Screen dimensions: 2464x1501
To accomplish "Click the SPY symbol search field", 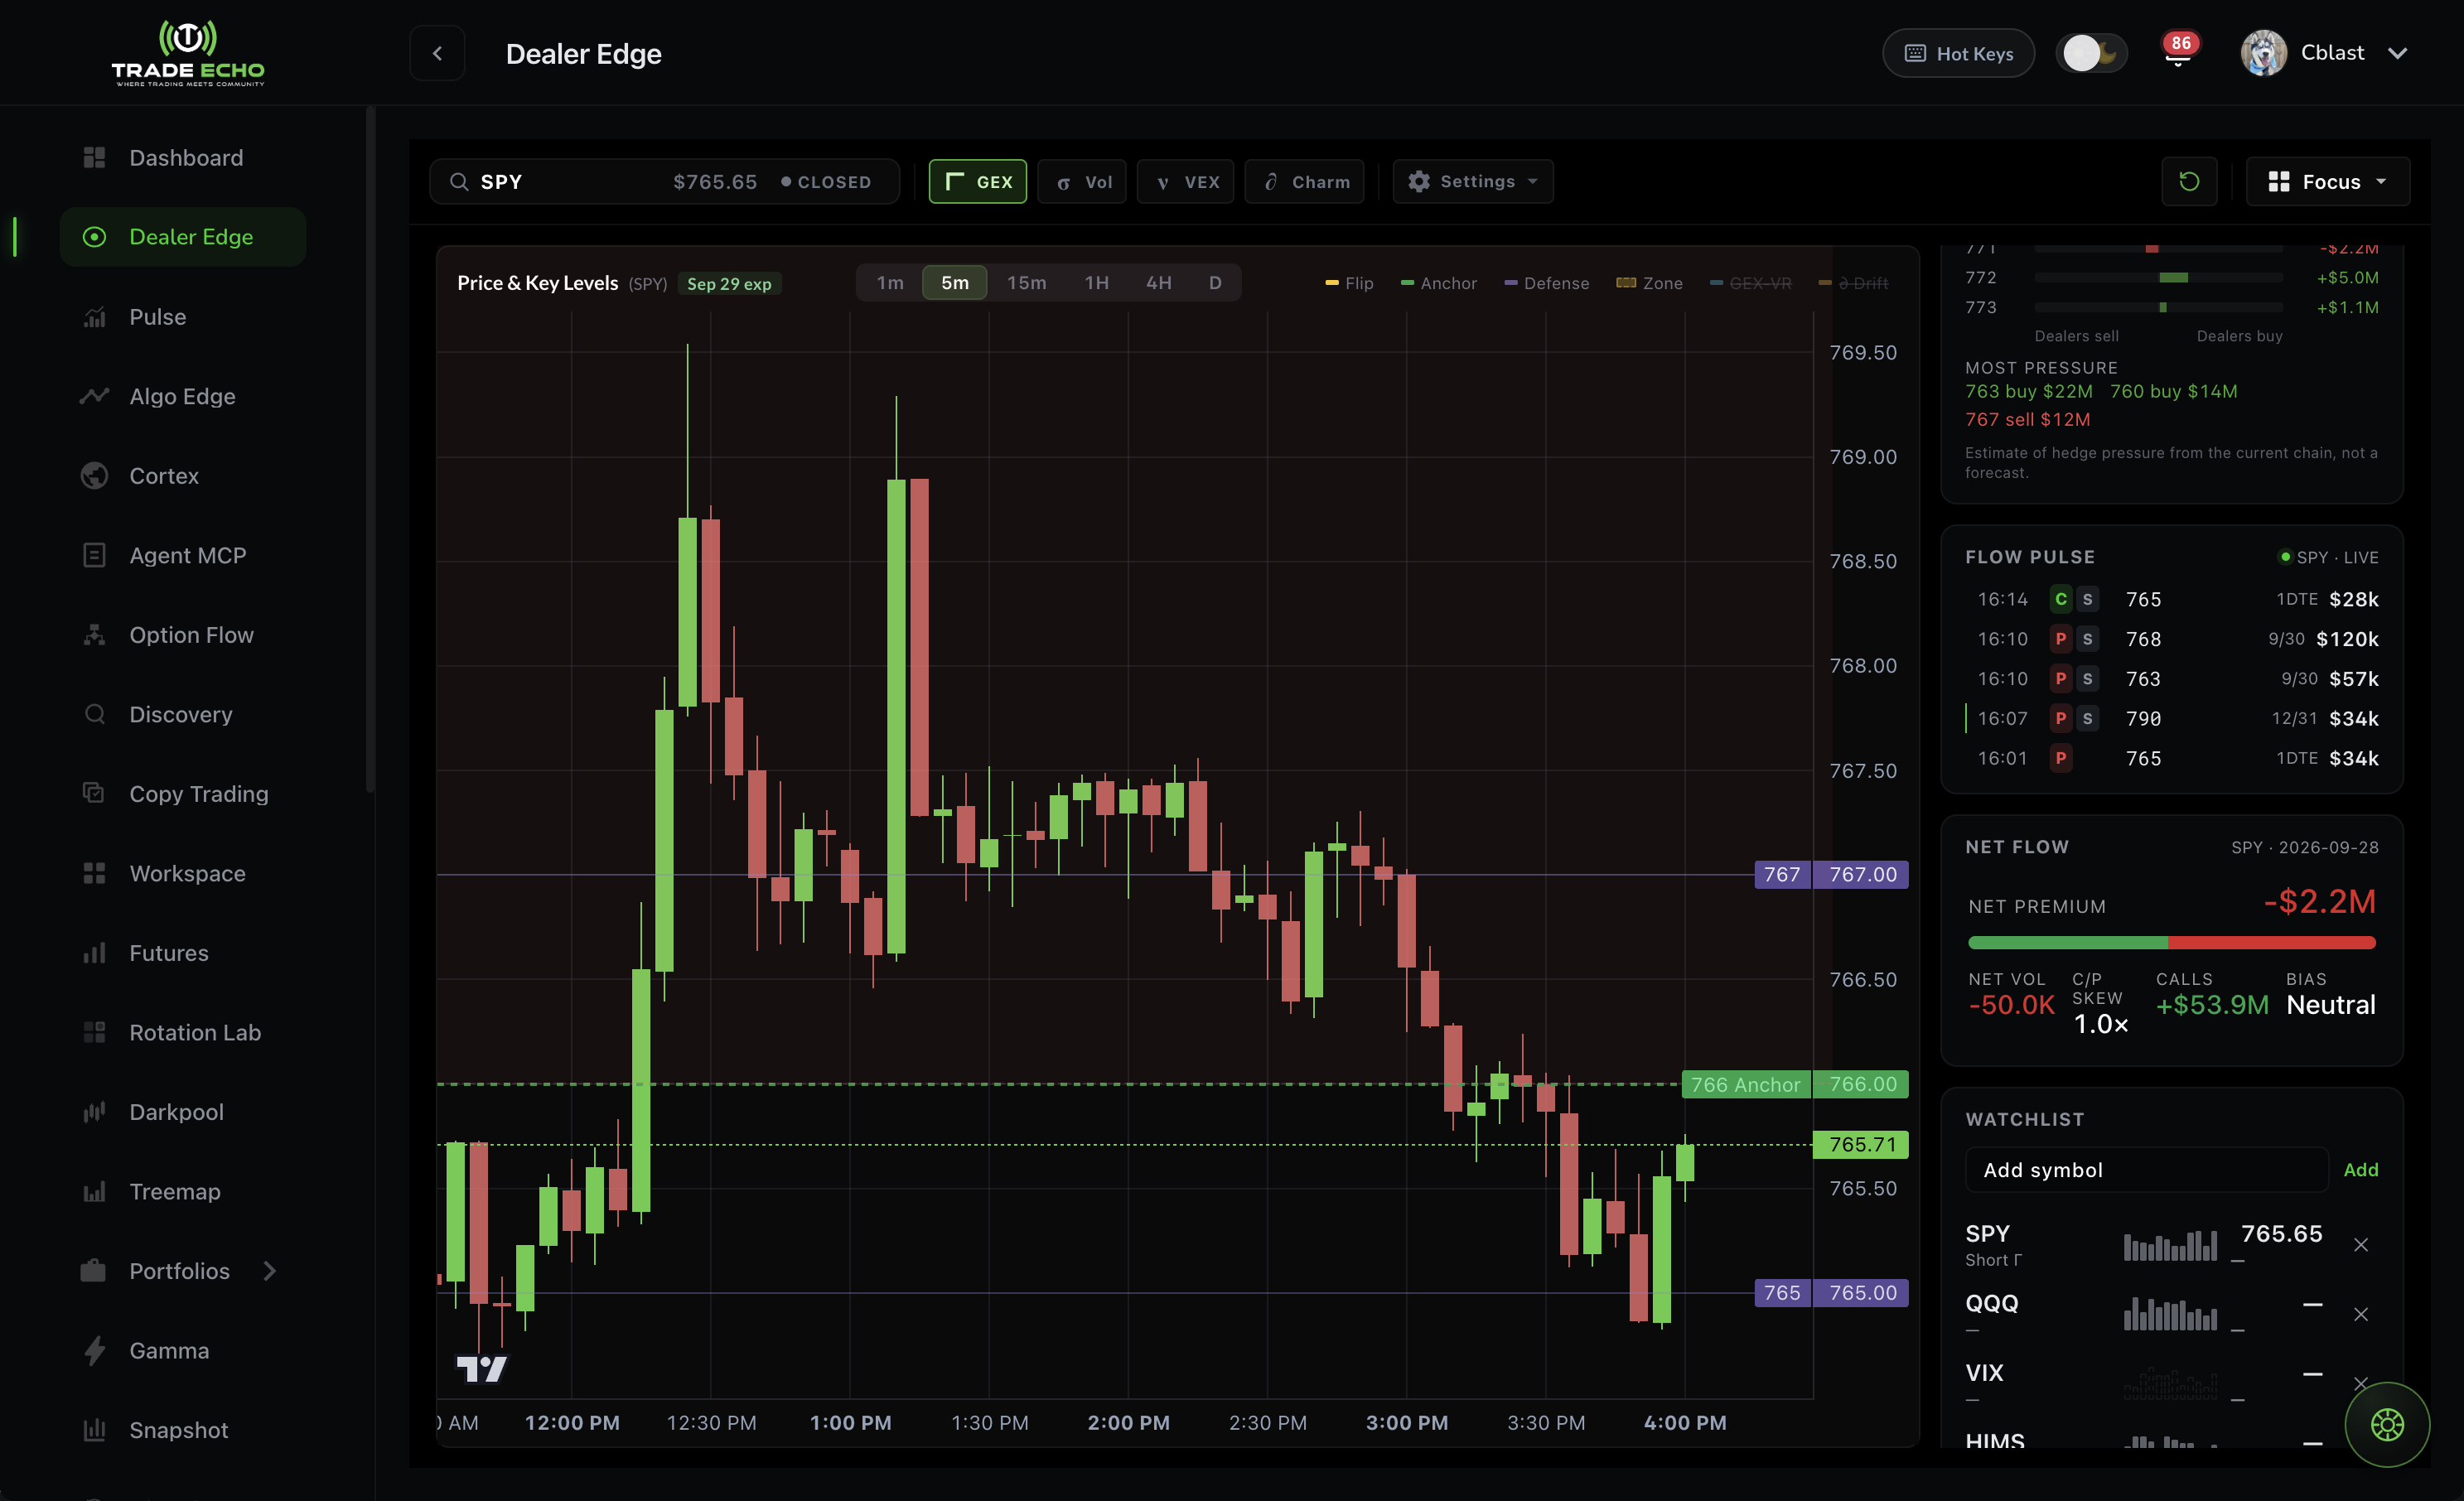I will click(x=664, y=182).
